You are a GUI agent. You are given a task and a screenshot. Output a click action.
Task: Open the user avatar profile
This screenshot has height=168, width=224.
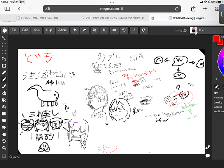tap(193, 30)
